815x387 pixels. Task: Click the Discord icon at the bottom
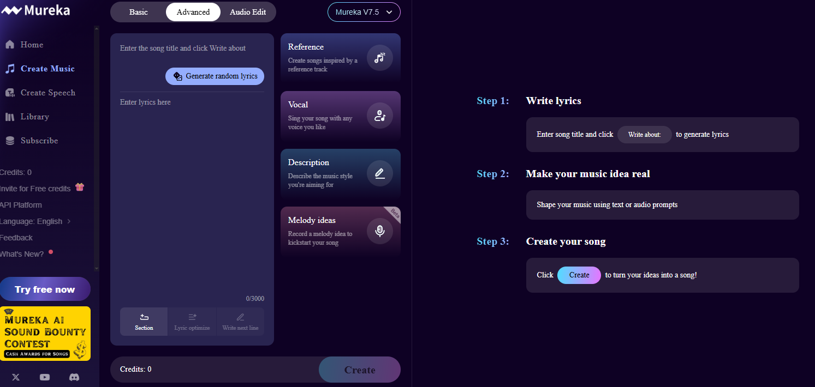pos(74,377)
